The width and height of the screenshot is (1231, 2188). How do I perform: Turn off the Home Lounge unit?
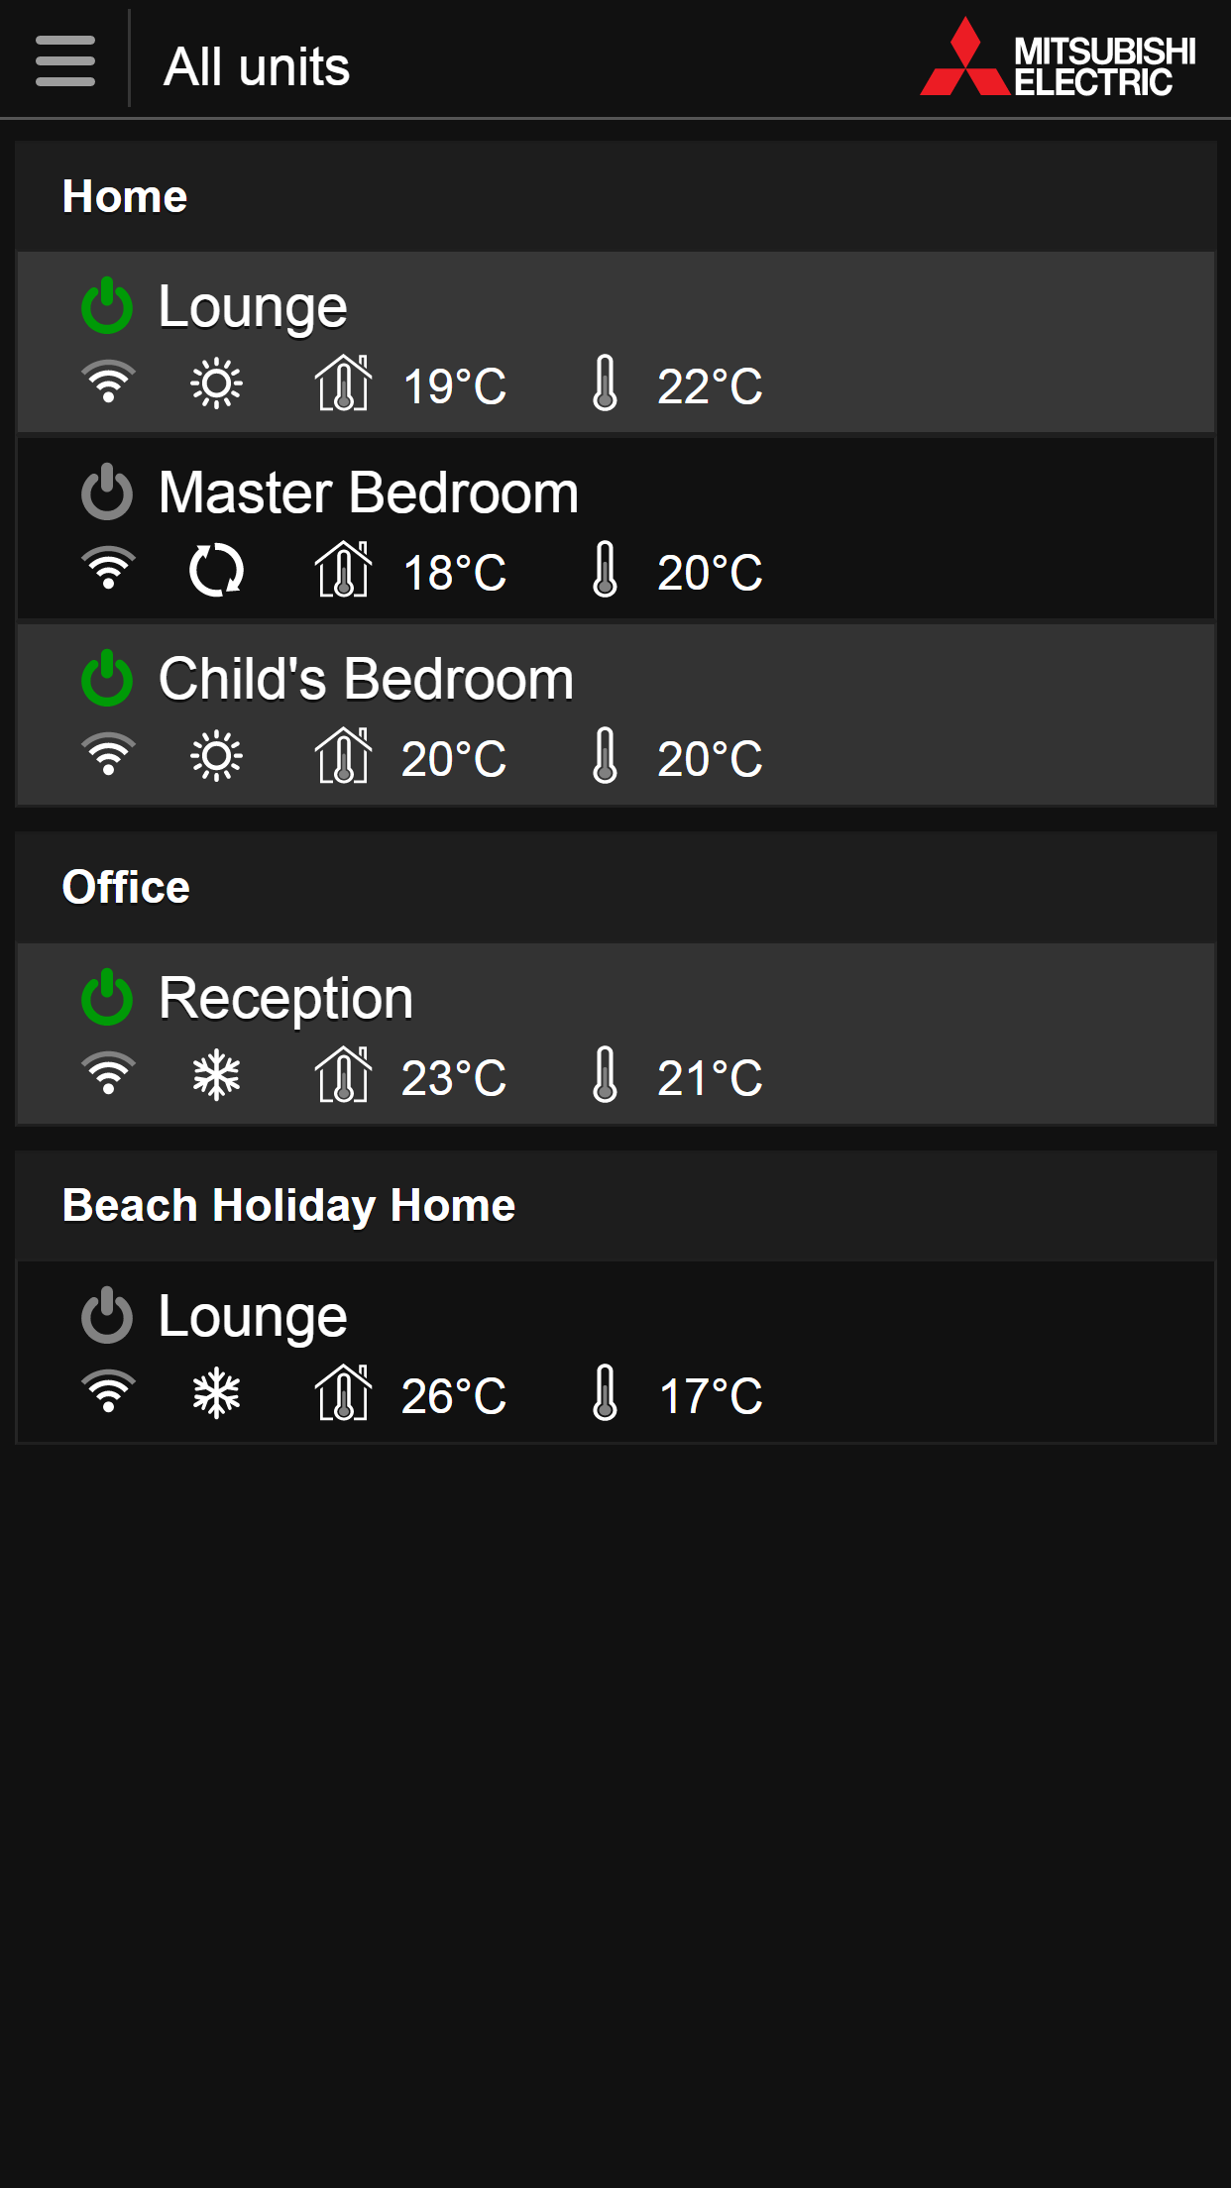(107, 306)
